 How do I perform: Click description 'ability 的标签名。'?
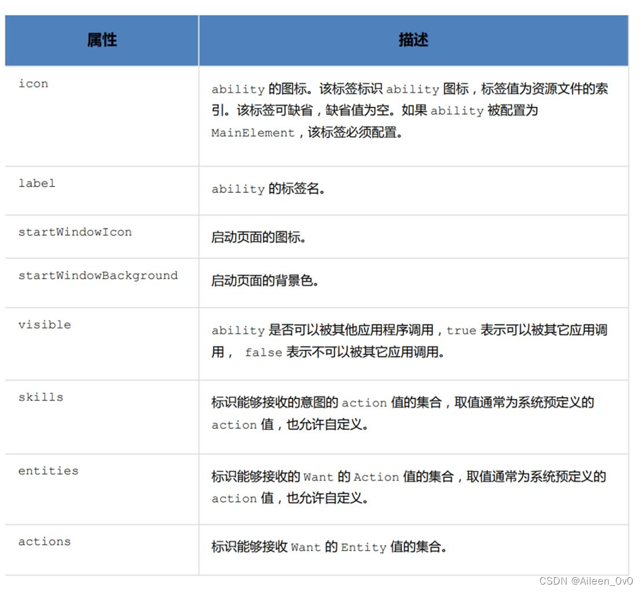(268, 188)
